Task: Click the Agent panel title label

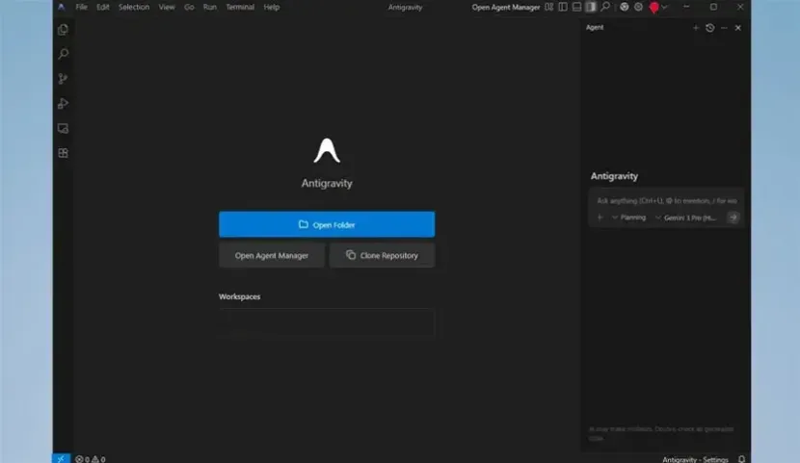Action: (x=595, y=28)
